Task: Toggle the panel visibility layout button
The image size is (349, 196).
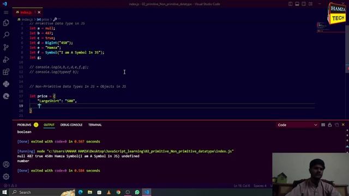Action: click(x=297, y=4)
